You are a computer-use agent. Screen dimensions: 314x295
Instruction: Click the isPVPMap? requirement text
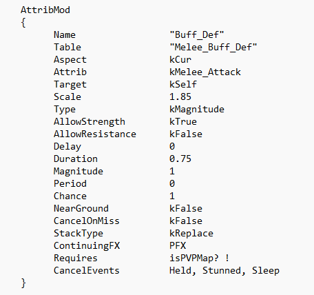point(194,258)
